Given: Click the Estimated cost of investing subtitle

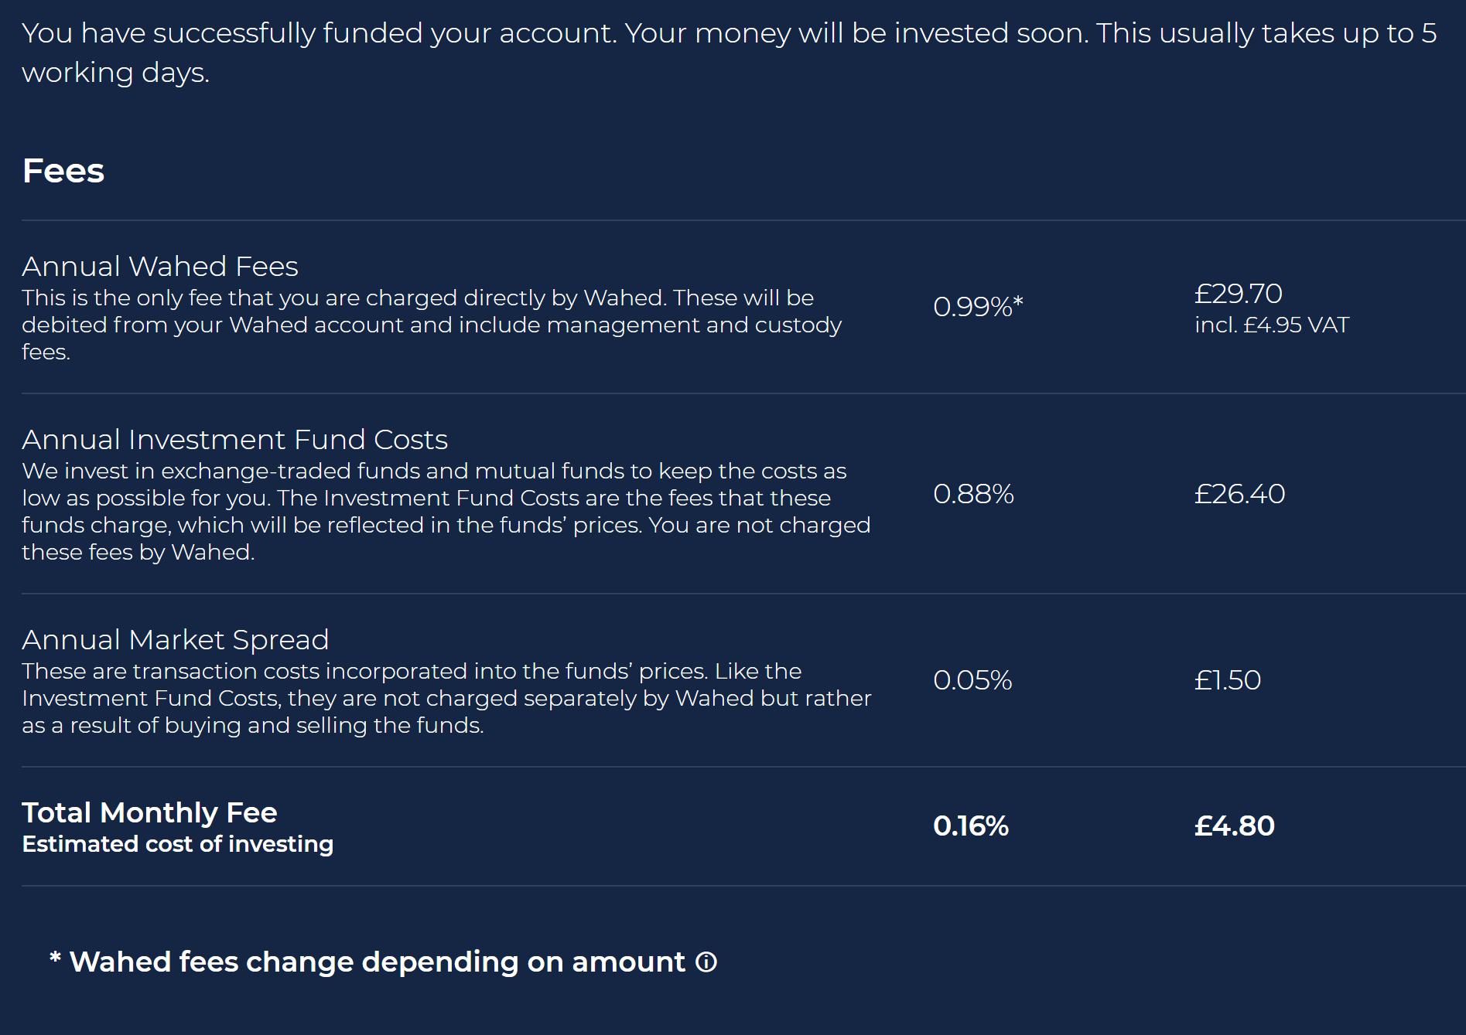Looking at the screenshot, I should 178,844.
